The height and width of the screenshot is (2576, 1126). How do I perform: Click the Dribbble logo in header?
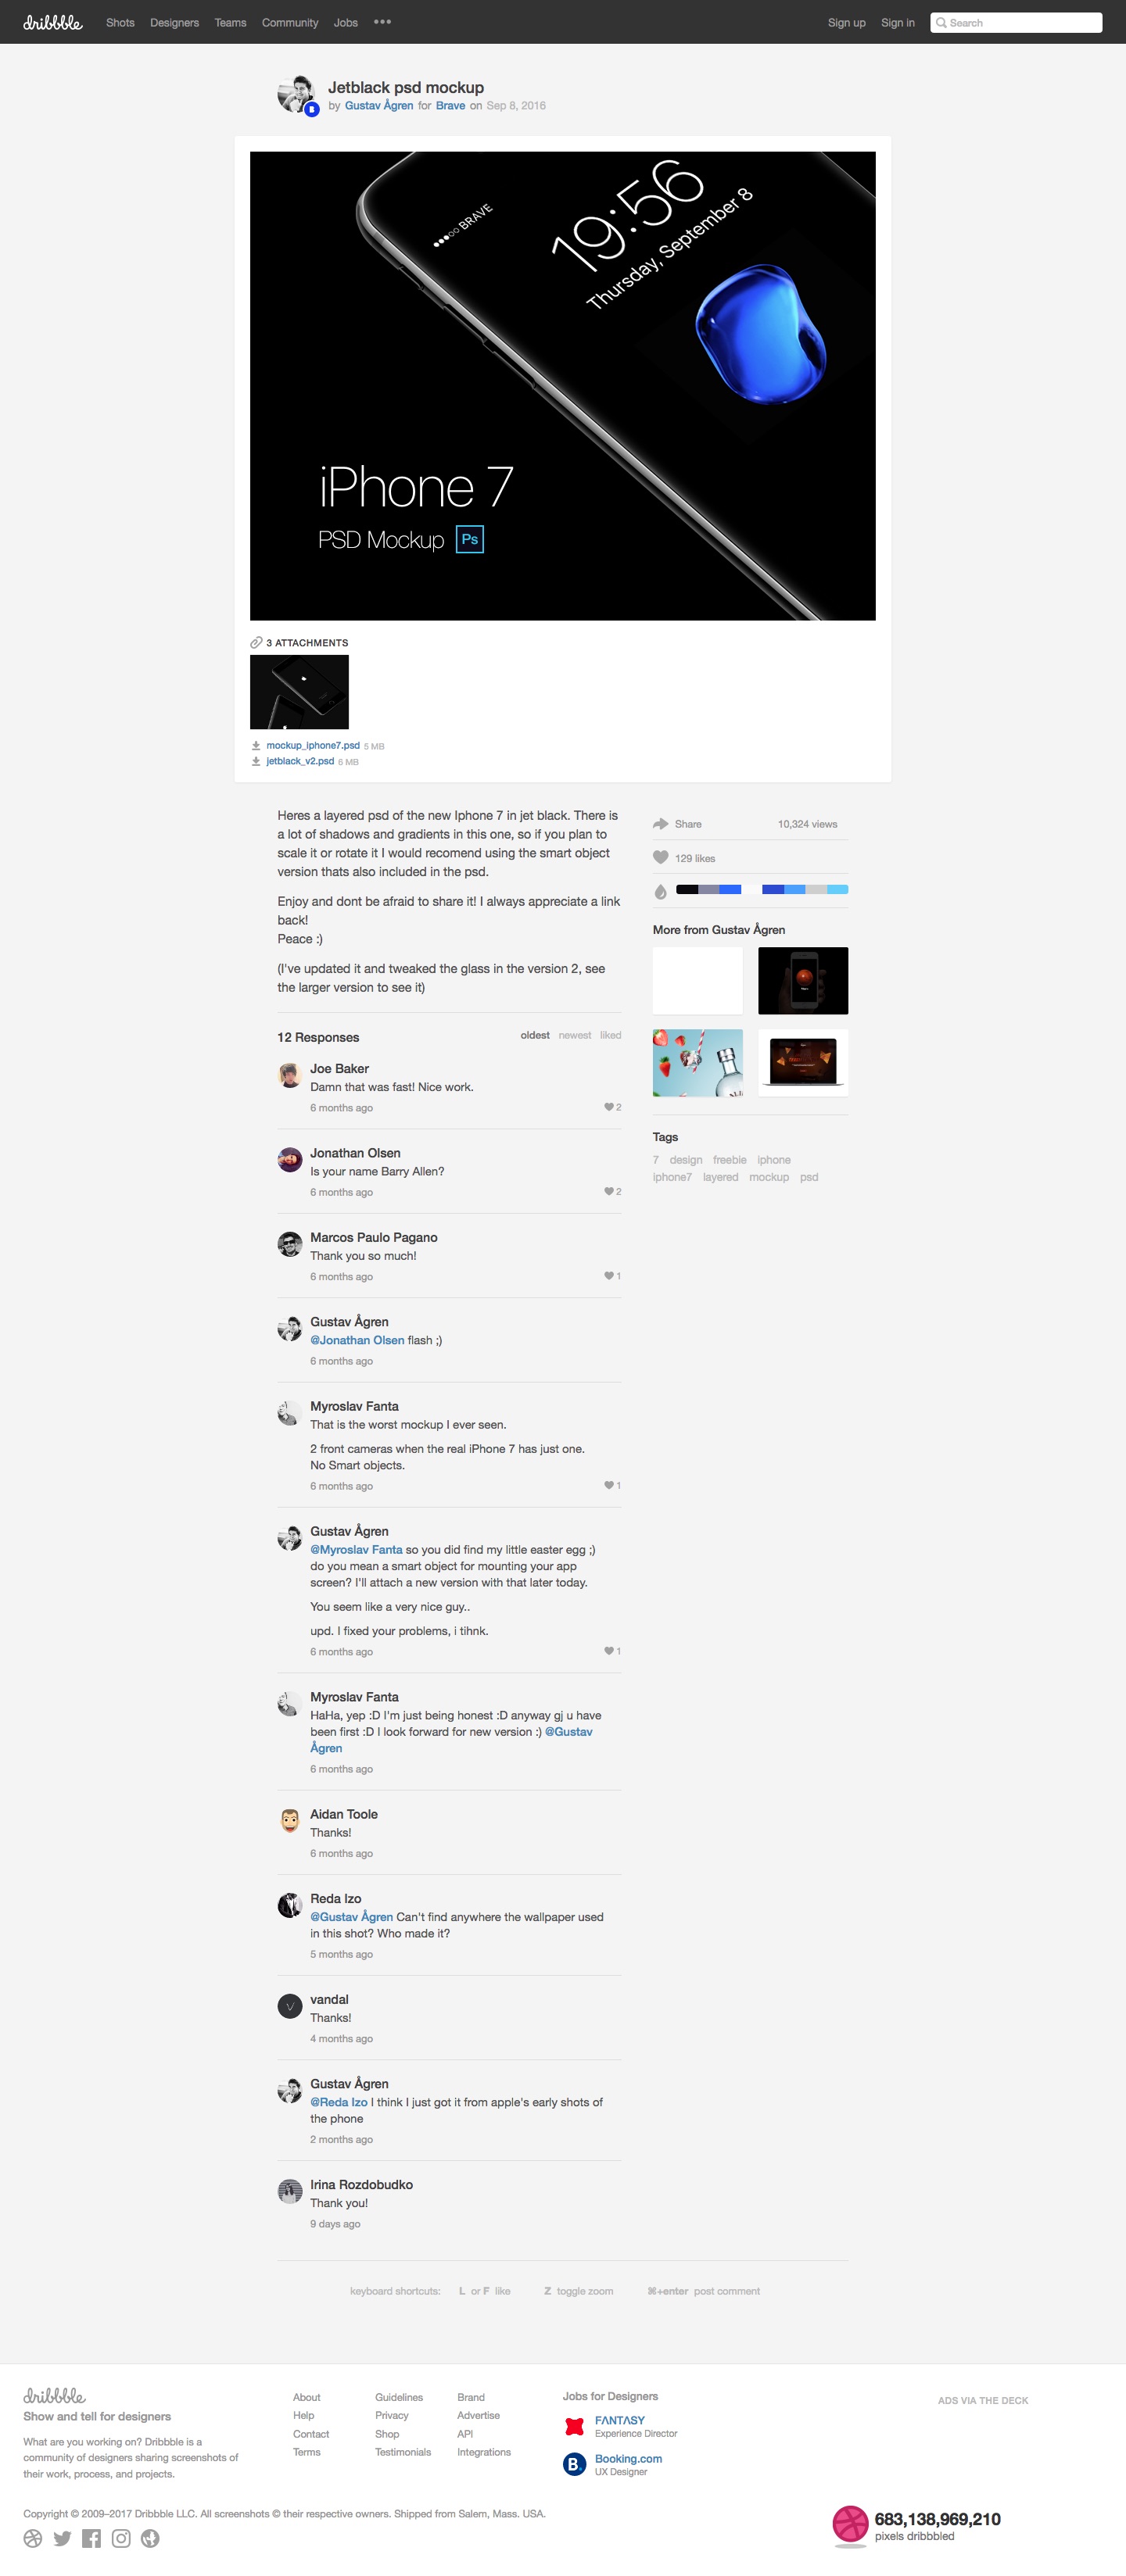click(x=53, y=22)
